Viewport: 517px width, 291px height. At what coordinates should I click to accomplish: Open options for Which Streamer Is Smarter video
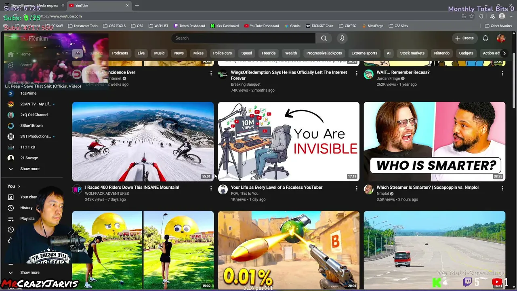click(502, 188)
